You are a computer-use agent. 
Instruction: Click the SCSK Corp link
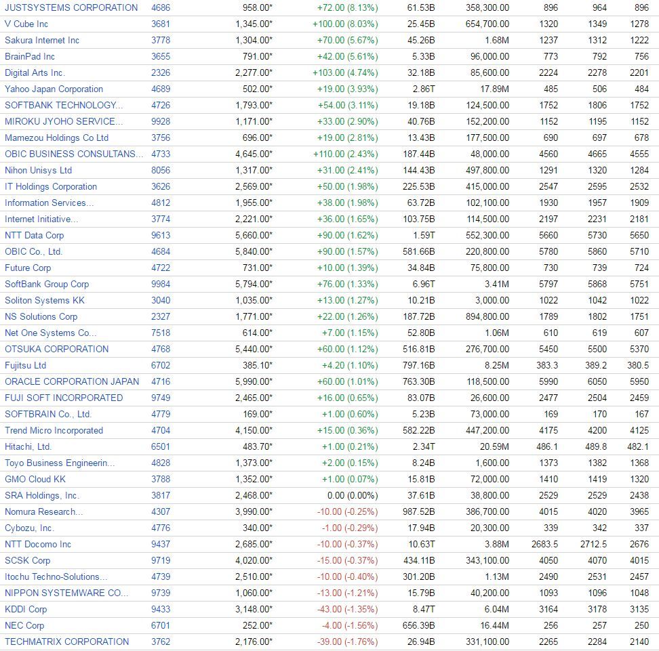[27, 561]
